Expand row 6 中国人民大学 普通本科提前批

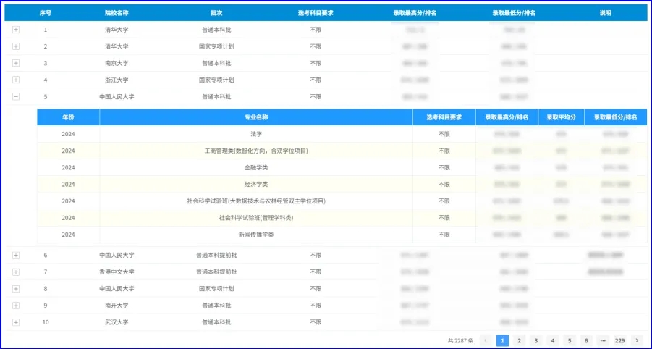[x=16, y=255]
